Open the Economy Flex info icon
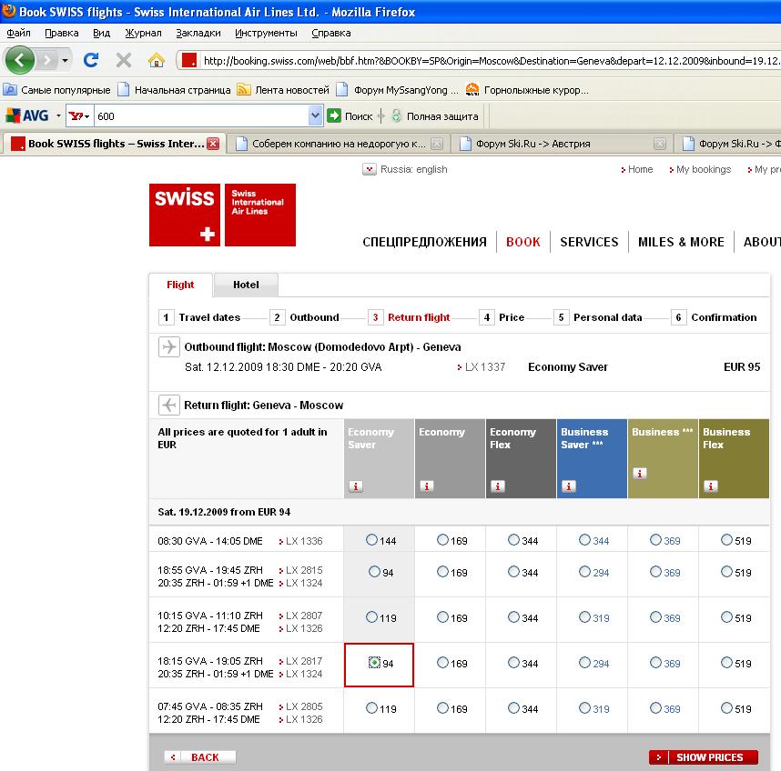 point(498,486)
